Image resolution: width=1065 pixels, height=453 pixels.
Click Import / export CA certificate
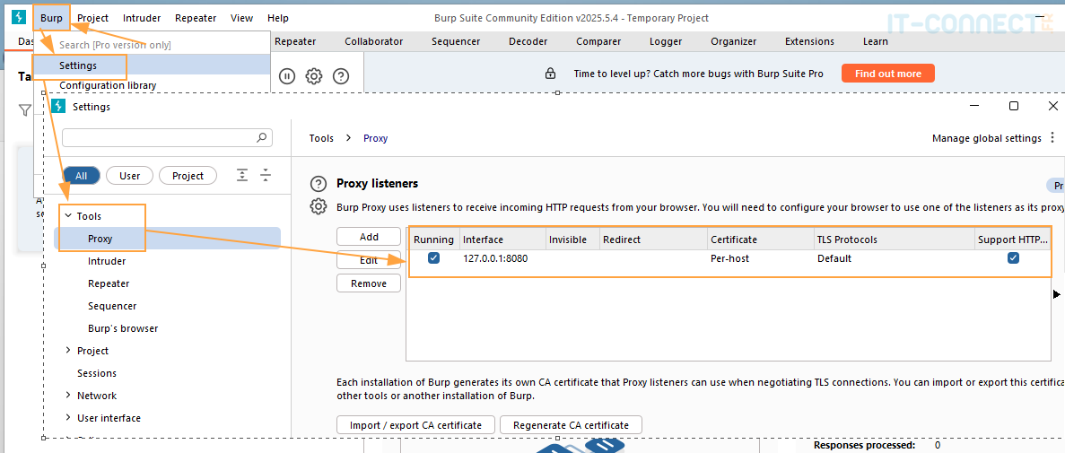click(415, 425)
